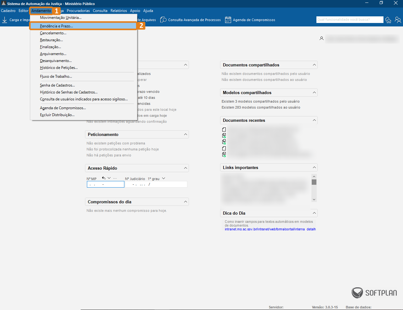Click 'Existem 3 modelos compartilhados pelo usuário'

[261, 101]
